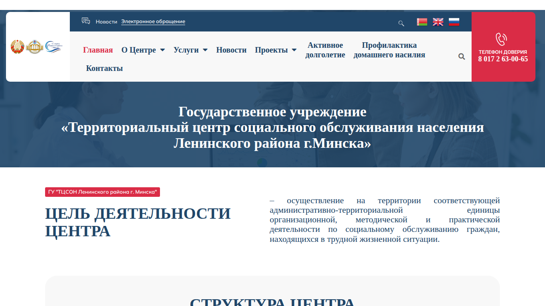Select Новости in the main navigation menu
The width and height of the screenshot is (545, 306).
(x=231, y=50)
